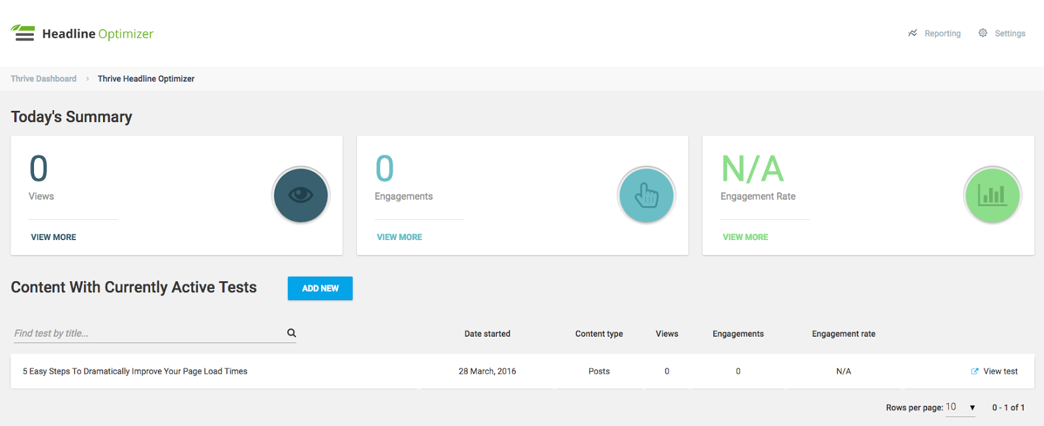1044x426 pixels.
Task: Click VIEW MORE under Views
Action: tap(54, 237)
